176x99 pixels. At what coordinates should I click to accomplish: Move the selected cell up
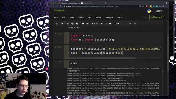(x=83, y=24)
